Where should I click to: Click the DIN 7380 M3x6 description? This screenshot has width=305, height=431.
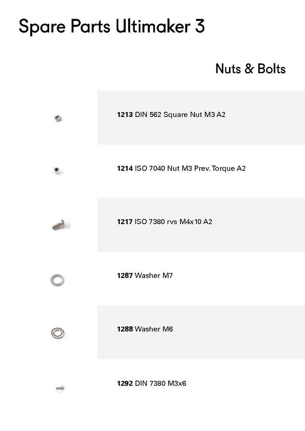pyautogui.click(x=160, y=383)
